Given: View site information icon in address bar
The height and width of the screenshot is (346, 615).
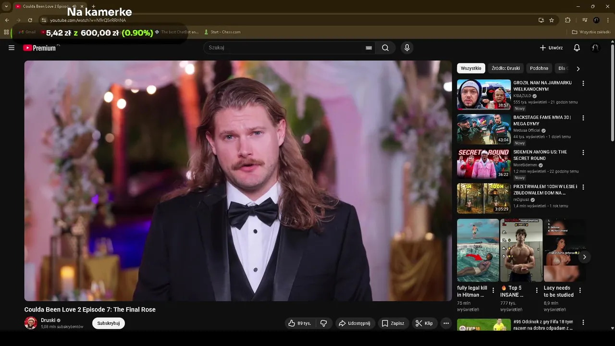Looking at the screenshot, I should 44,20.
